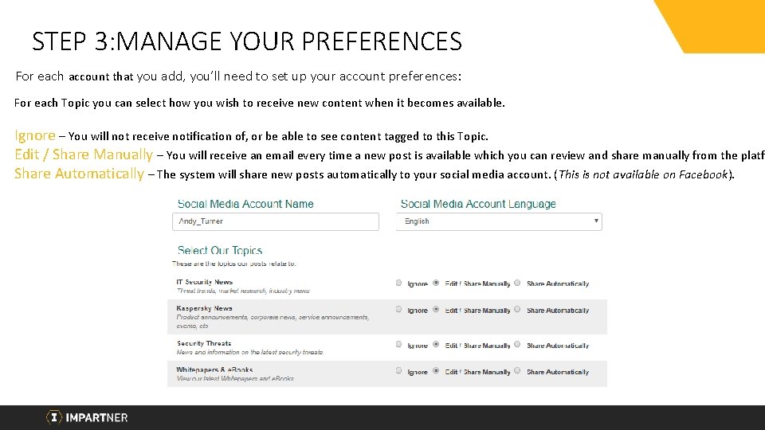Open the Social Media Account Language dropdown
Screen dimensions: 765x430
tap(499, 221)
